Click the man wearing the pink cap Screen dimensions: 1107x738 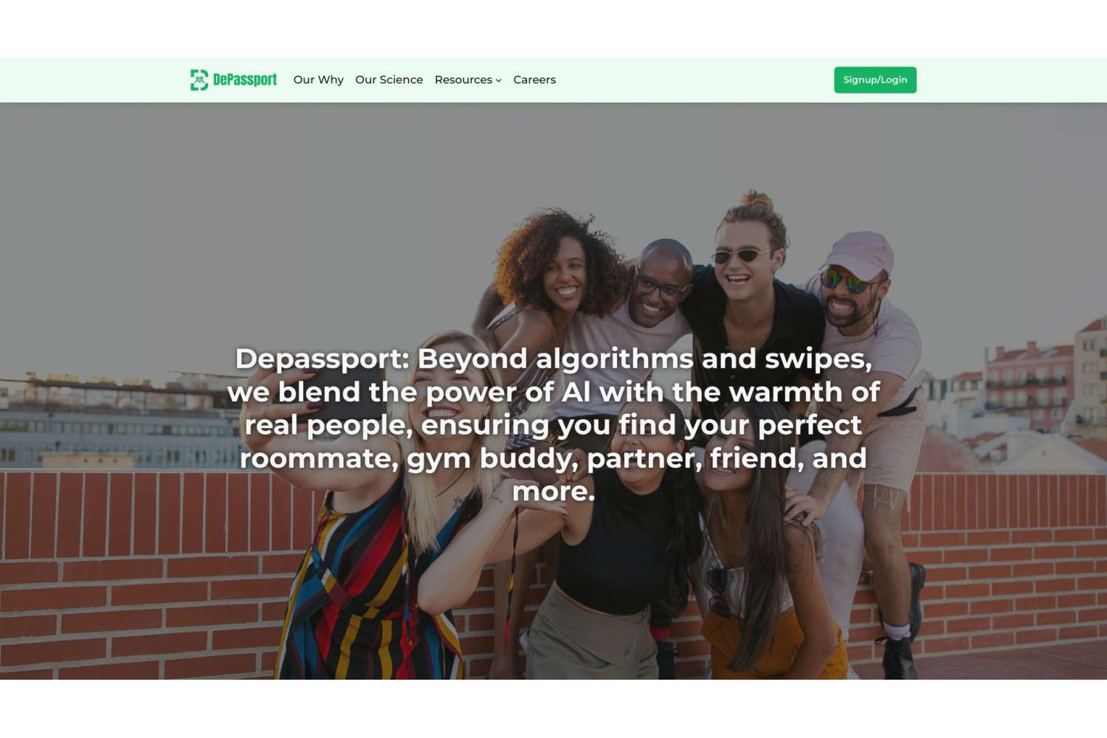click(871, 413)
